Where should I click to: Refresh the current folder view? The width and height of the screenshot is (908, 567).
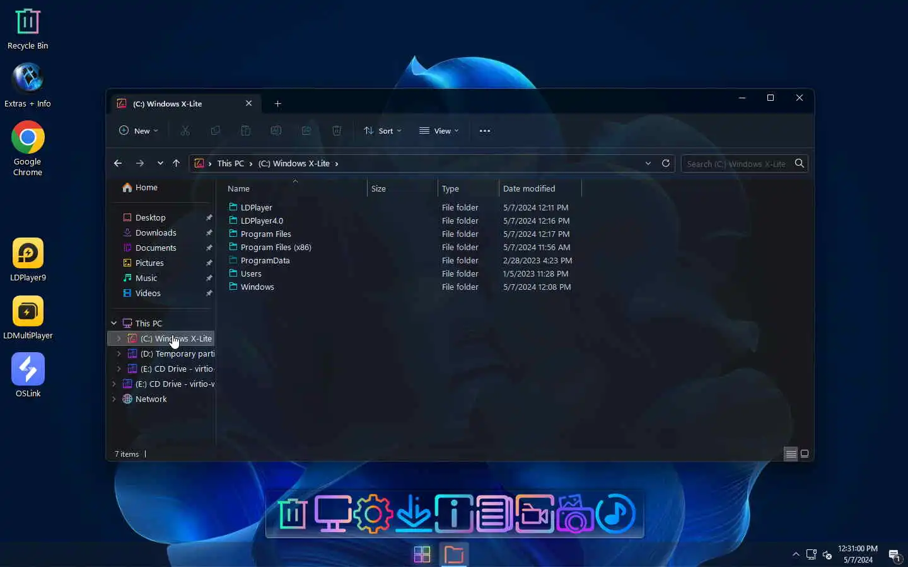(x=665, y=163)
